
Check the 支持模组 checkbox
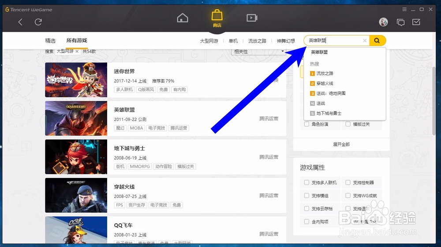[306, 196]
